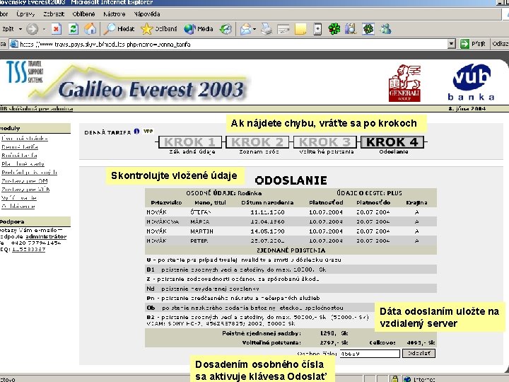The width and height of the screenshot is (509, 382).
Task: Open the Zobrazit menu
Action: 54,14
